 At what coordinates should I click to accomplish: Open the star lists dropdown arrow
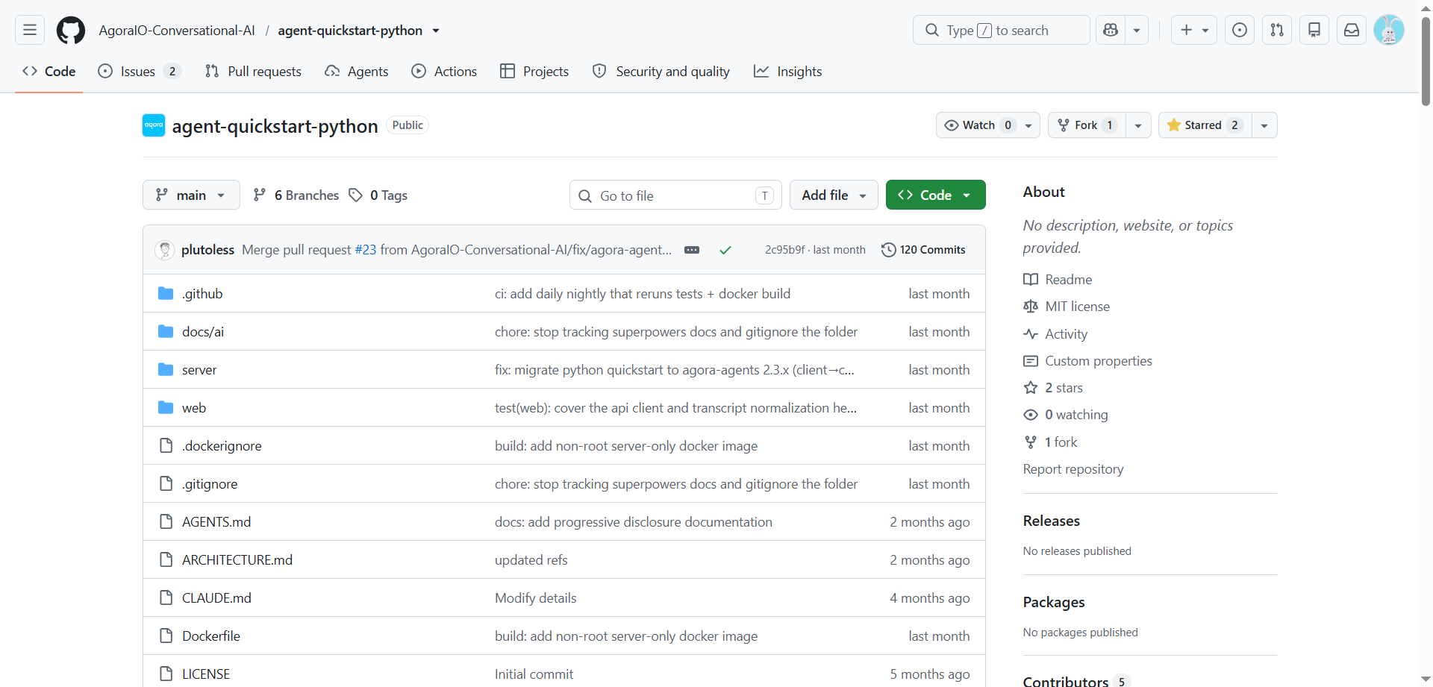pos(1264,125)
